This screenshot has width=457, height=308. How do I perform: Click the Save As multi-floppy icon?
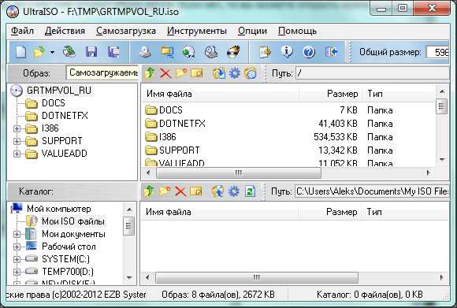coord(113,52)
